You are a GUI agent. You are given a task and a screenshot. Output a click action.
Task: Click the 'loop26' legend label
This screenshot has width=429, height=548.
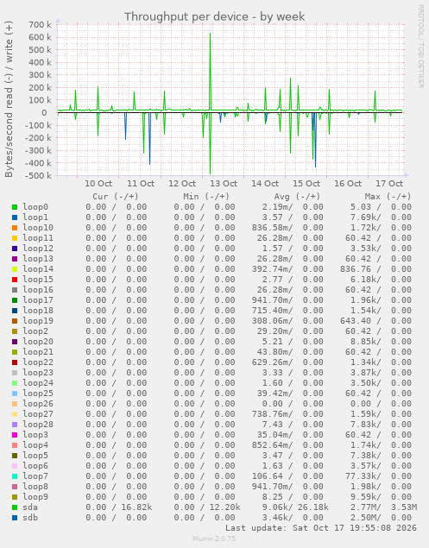pyautogui.click(x=38, y=404)
